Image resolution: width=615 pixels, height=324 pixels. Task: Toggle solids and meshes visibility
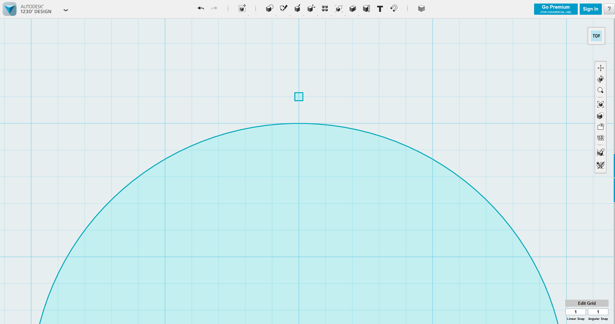[601, 127]
